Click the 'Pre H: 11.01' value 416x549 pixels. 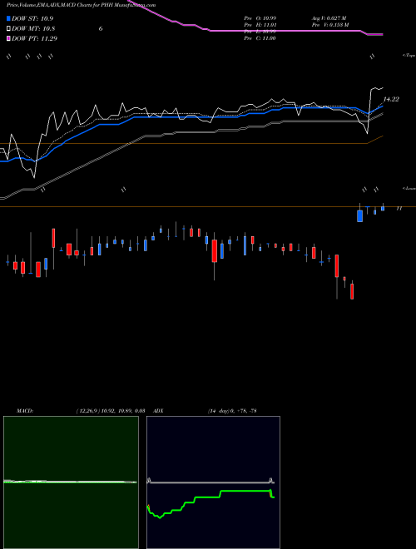[x=260, y=25]
